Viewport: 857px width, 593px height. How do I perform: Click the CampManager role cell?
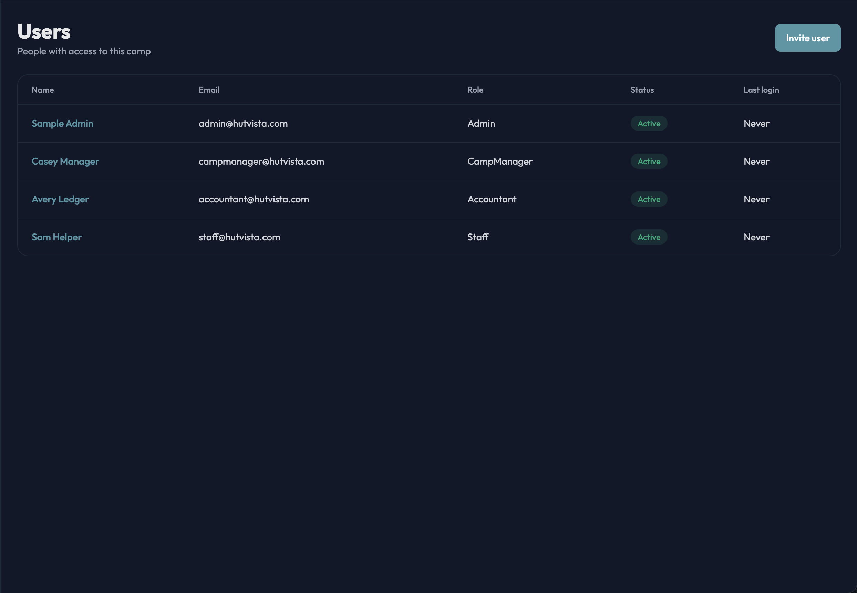[x=500, y=161]
